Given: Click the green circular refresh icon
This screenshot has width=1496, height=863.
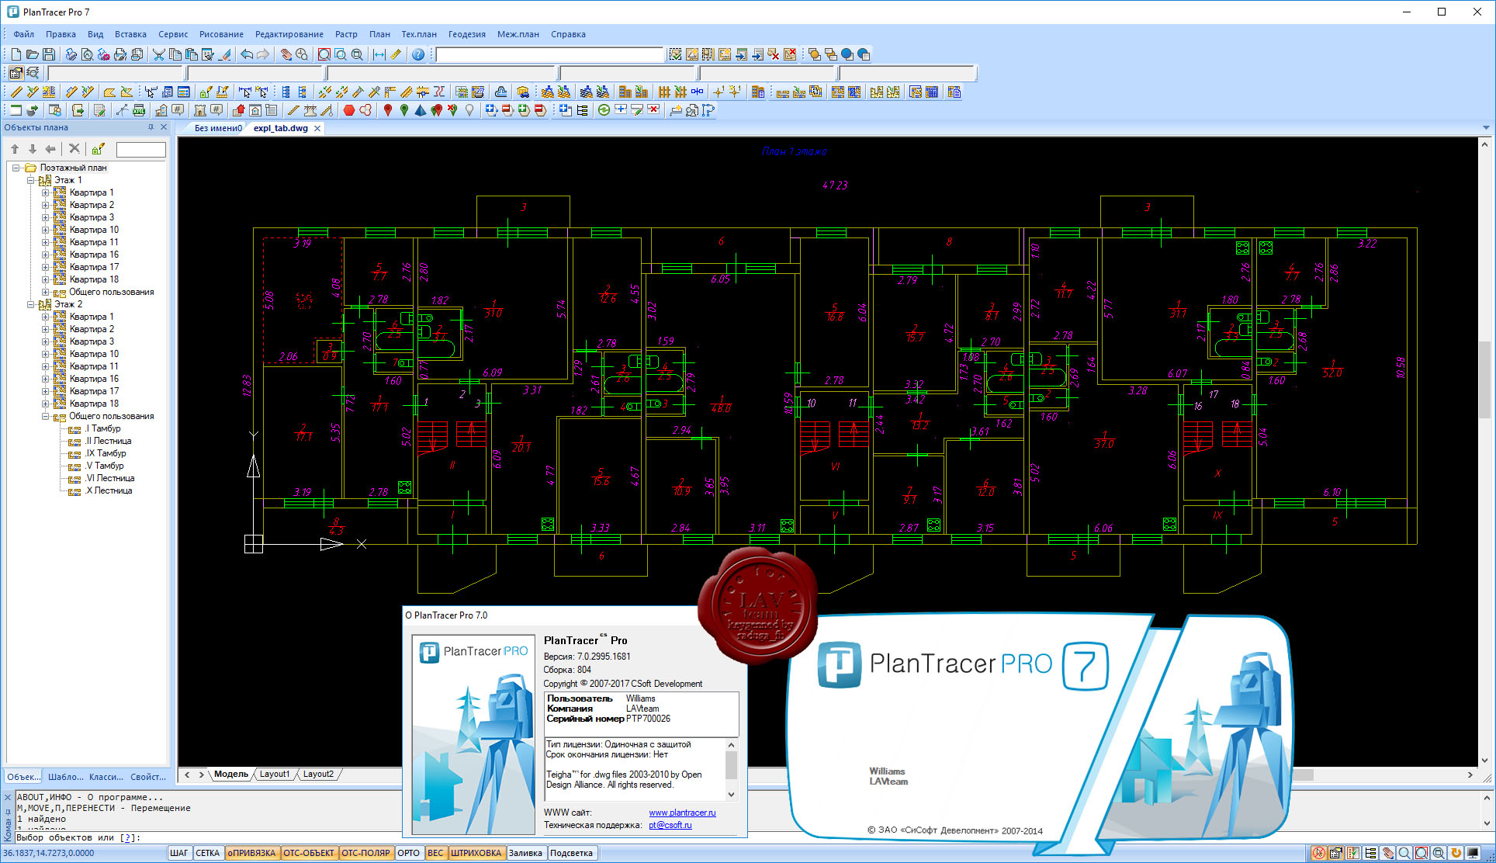Looking at the screenshot, I should pyautogui.click(x=604, y=110).
